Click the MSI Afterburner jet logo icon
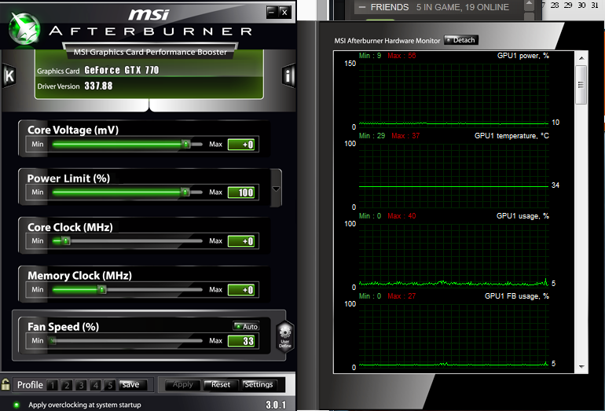 coord(24,28)
